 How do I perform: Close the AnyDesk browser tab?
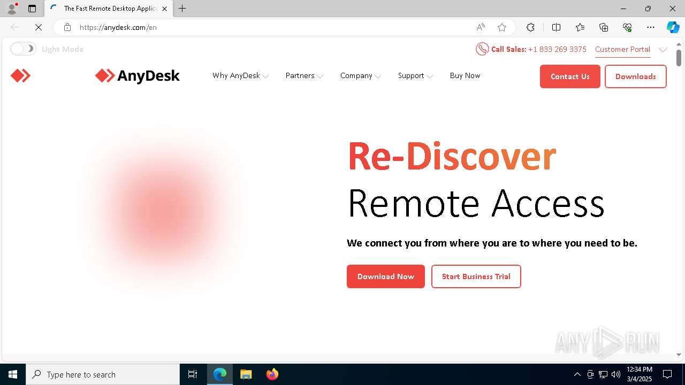(164, 9)
